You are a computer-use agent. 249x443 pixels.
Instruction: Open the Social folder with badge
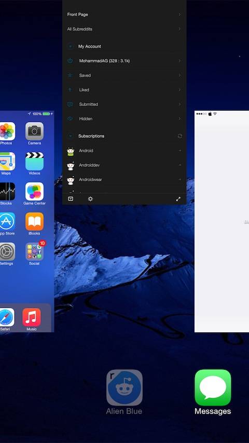[34, 251]
